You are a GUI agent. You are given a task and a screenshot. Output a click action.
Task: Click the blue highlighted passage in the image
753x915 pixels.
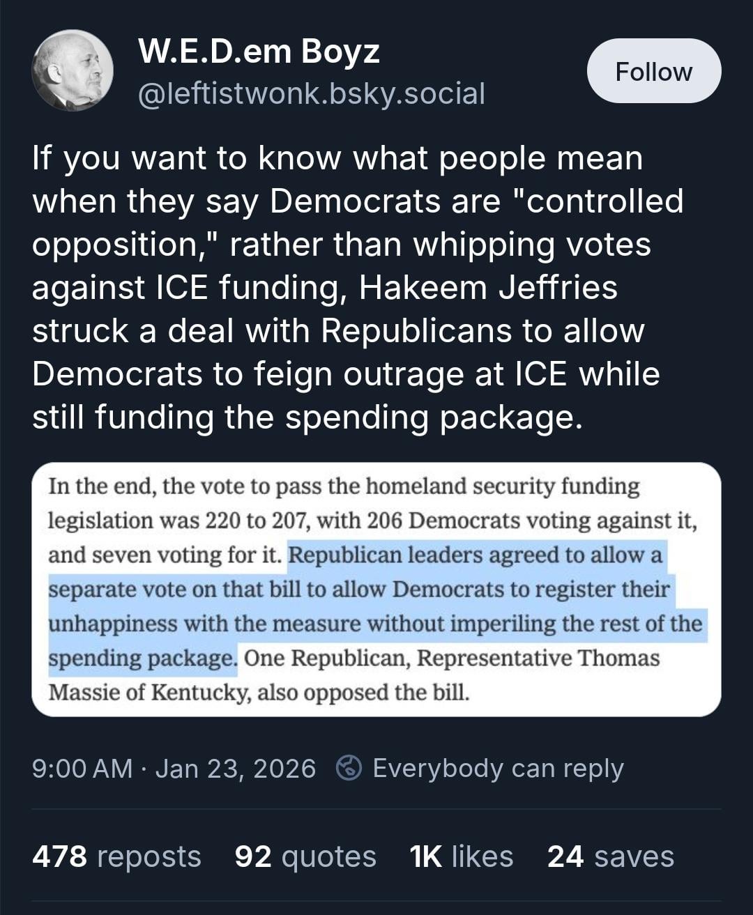[376, 606]
